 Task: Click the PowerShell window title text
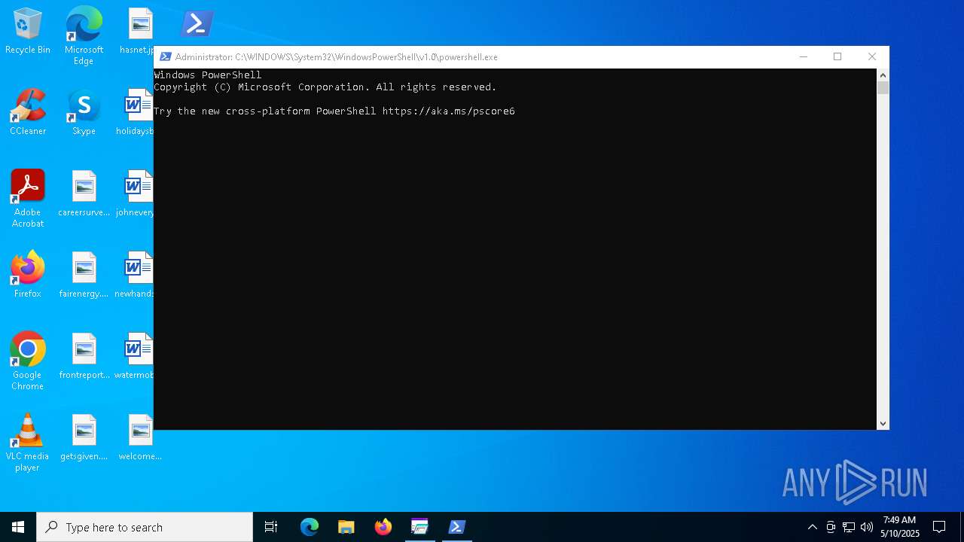[x=336, y=57]
